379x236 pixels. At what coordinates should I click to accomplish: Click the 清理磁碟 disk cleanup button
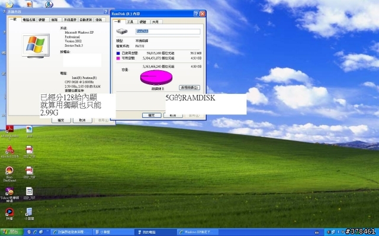coord(189,87)
